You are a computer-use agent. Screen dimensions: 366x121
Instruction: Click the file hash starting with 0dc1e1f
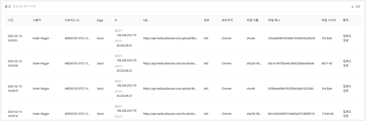click(x=291, y=64)
